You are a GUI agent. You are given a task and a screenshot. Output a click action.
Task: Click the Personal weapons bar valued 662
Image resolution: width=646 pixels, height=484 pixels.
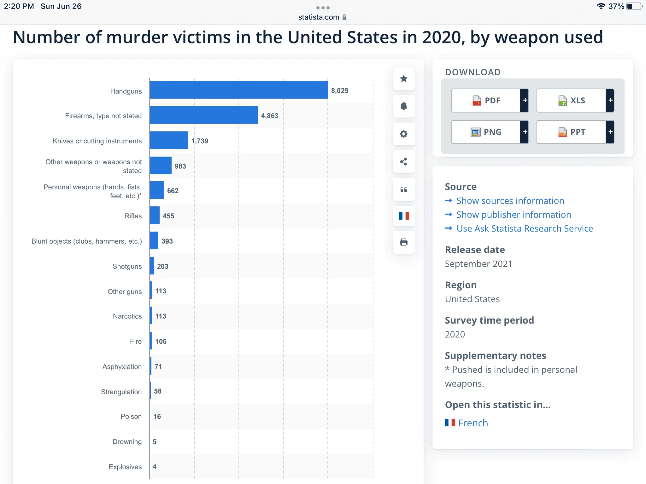(157, 190)
